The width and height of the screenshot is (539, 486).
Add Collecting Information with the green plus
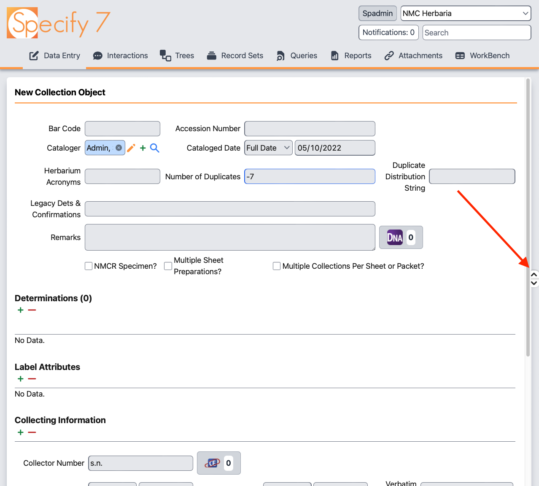20,432
